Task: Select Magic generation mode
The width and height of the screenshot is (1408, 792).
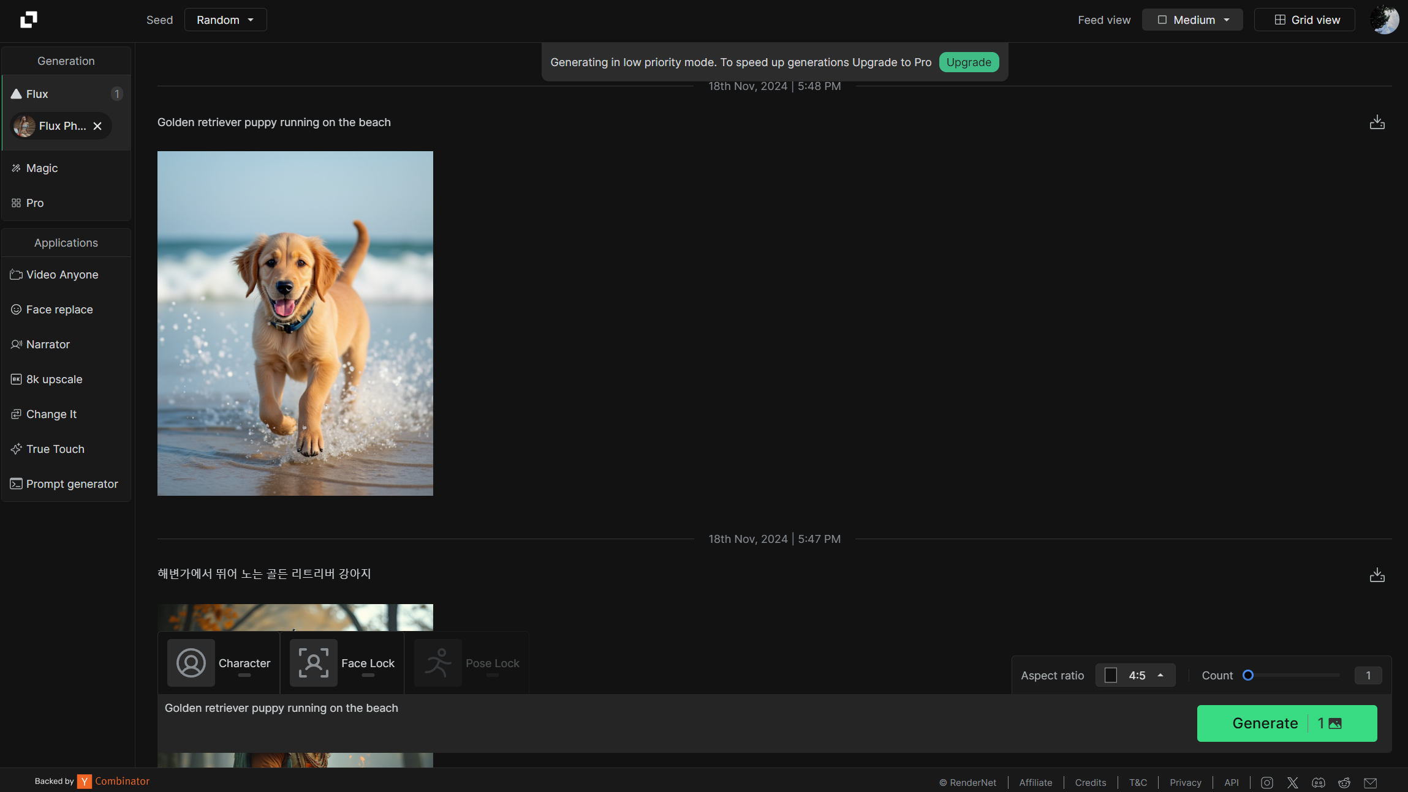Action: 42,168
